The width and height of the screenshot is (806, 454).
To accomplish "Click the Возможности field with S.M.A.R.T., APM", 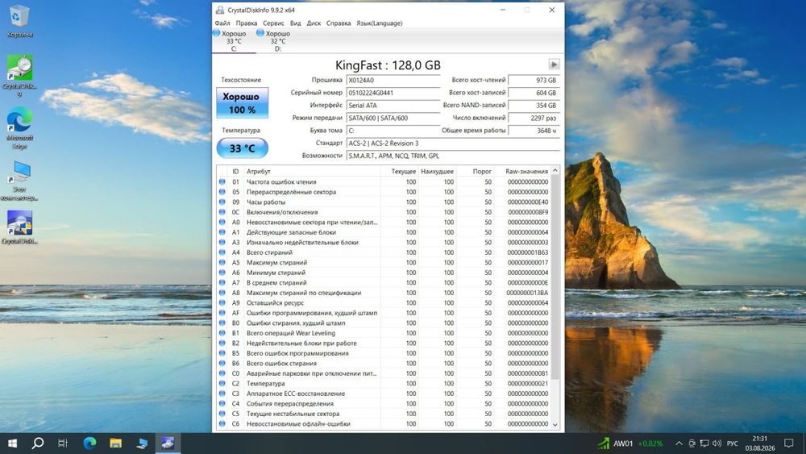I will click(x=453, y=156).
